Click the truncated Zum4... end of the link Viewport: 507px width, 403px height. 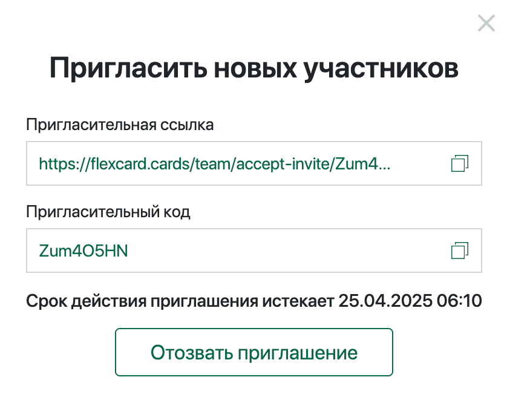pyautogui.click(x=363, y=163)
